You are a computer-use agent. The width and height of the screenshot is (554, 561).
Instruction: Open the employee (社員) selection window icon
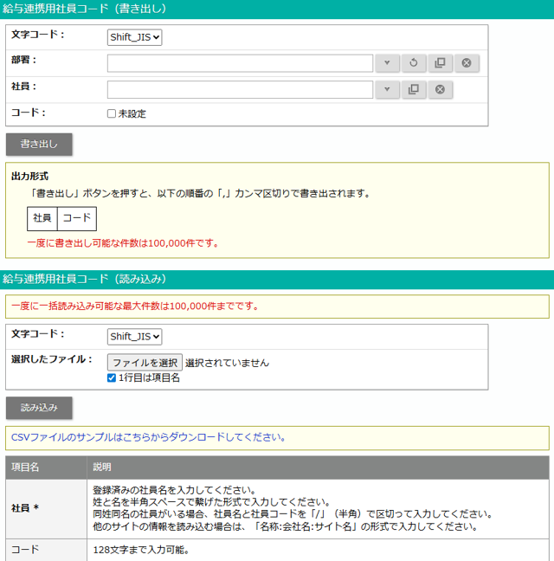[414, 90]
